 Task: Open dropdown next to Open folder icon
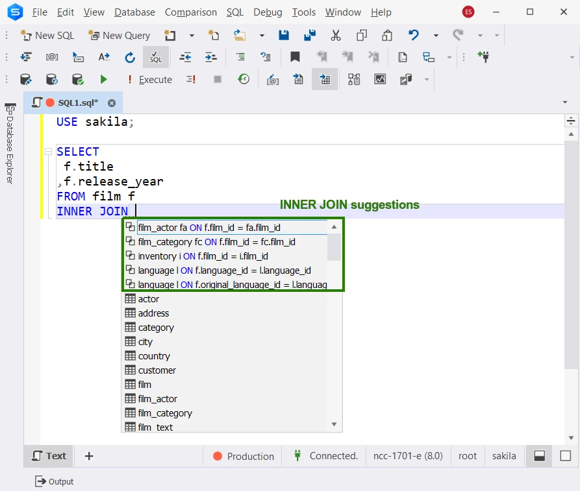point(262,36)
